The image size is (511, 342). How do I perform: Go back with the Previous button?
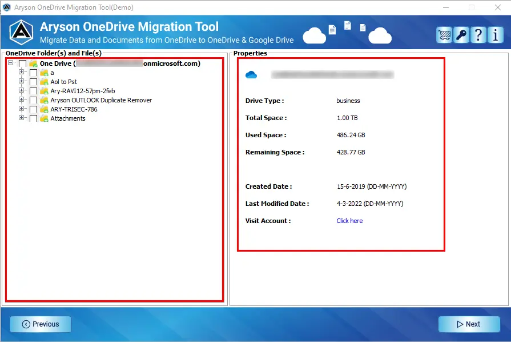[41, 324]
